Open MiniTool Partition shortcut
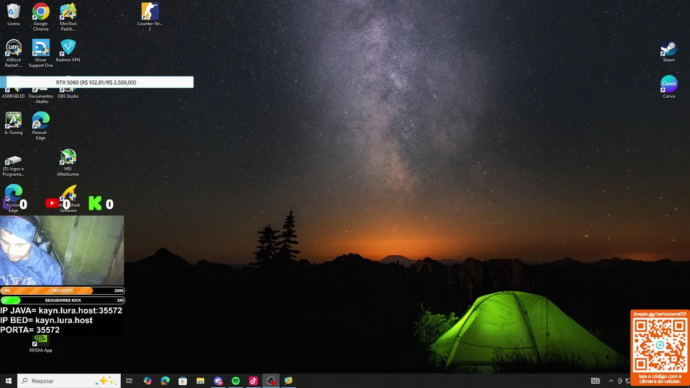 coord(68,17)
